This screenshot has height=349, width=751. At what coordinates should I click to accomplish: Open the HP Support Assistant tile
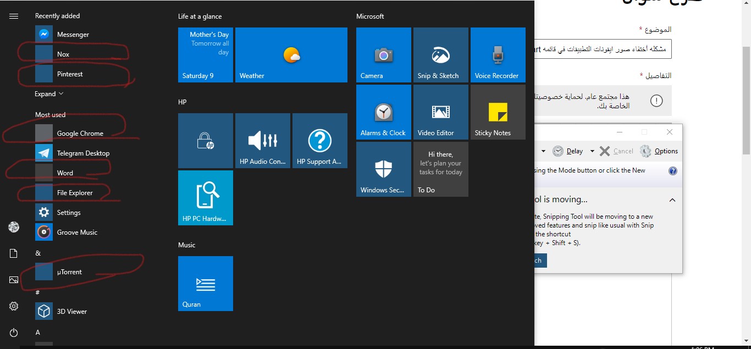click(x=320, y=141)
